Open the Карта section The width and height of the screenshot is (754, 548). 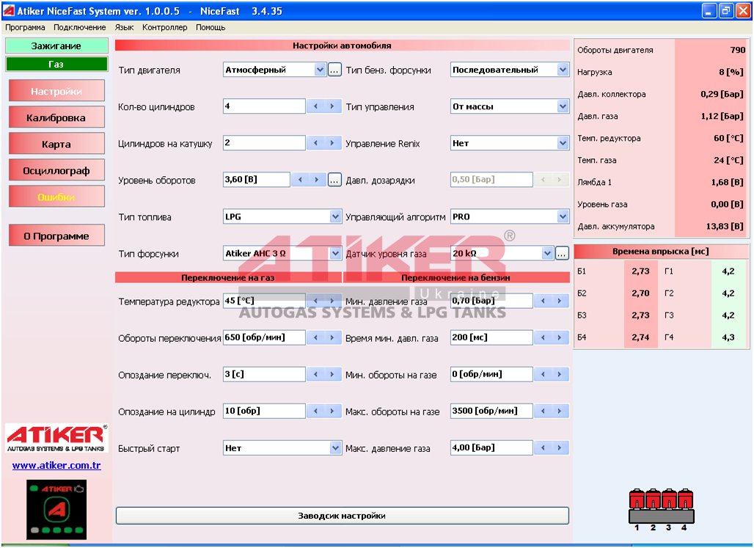pos(56,144)
